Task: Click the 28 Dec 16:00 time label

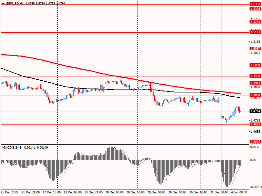Action: pyautogui.click(x=136, y=192)
